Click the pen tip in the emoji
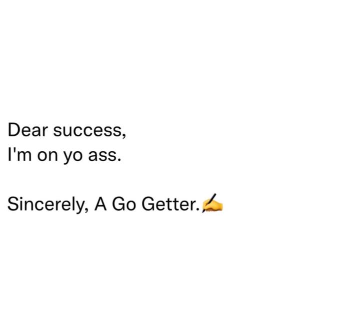This screenshot has height=314, width=360. coord(204,211)
